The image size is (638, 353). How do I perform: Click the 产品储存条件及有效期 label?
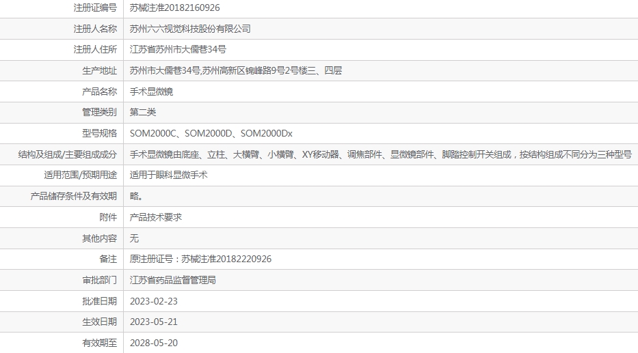(74, 196)
